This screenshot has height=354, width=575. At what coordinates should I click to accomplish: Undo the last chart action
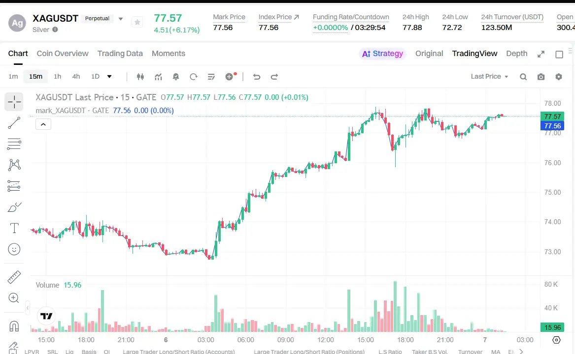256,77
